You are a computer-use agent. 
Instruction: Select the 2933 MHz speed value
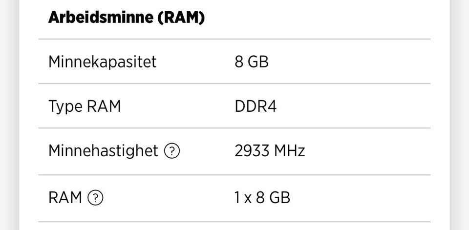pyautogui.click(x=270, y=151)
